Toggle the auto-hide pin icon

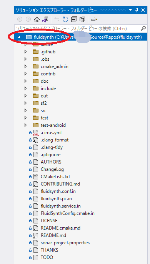tap(137, 10)
